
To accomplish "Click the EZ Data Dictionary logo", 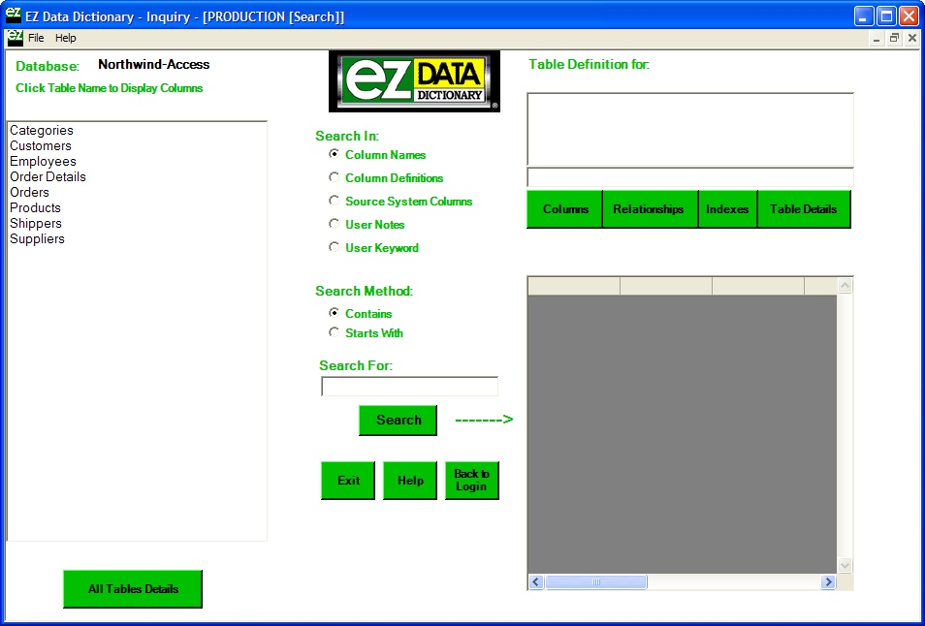I will click(414, 81).
